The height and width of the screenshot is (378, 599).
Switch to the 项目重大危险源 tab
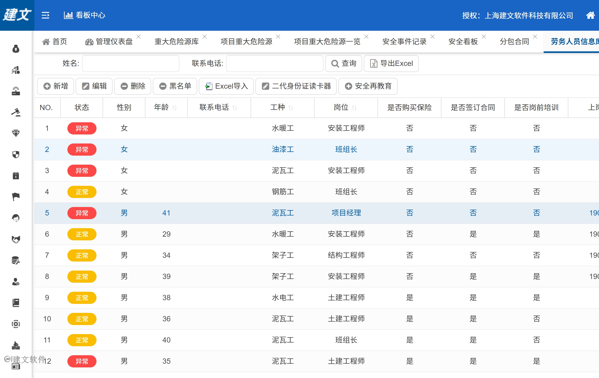point(246,42)
